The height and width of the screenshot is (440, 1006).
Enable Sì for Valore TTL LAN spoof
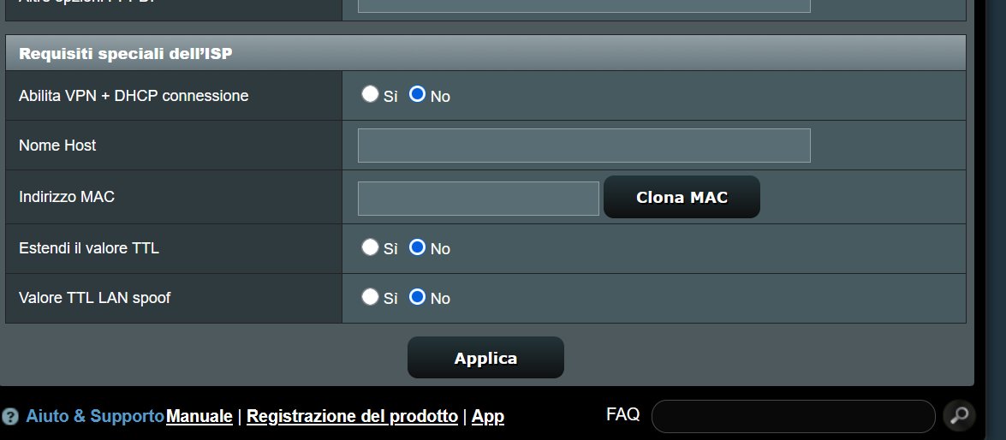tap(370, 297)
